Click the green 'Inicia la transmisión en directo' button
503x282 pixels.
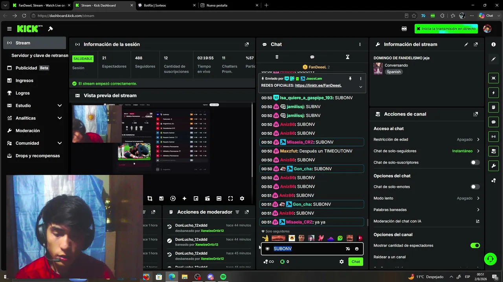pos(446,29)
